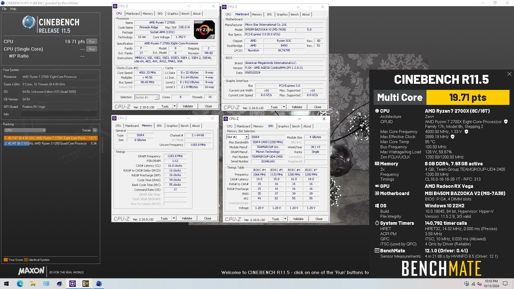
Task: Open the Windows Start menu
Action: [6, 284]
